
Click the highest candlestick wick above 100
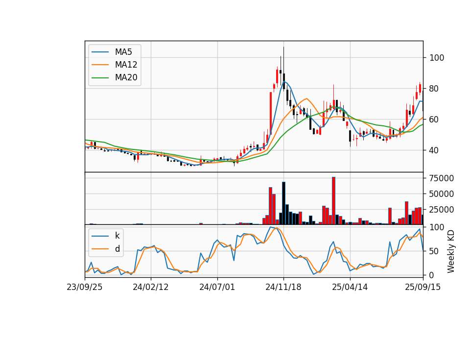pos(283,60)
